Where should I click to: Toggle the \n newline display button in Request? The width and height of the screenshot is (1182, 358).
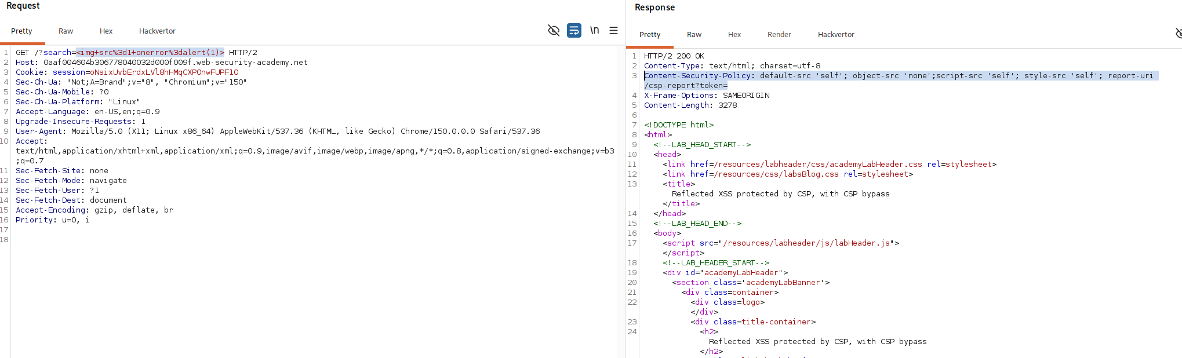point(594,30)
